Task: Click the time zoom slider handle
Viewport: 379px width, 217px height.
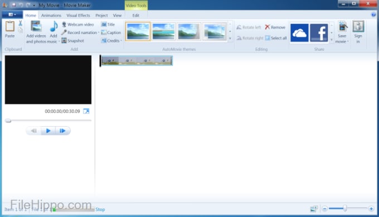Action: (x=345, y=208)
